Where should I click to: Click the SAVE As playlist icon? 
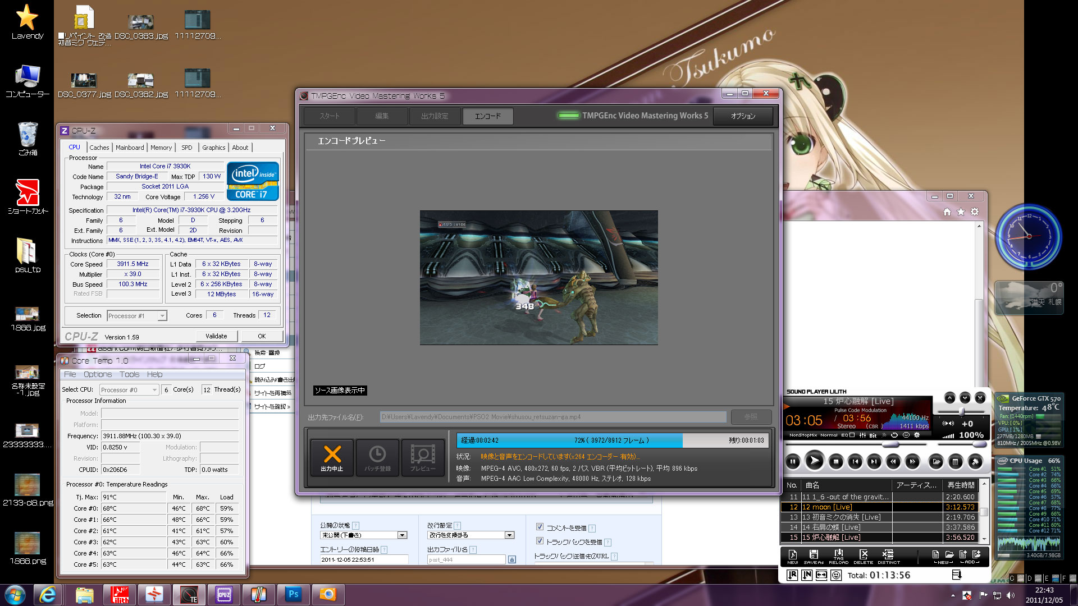814,557
